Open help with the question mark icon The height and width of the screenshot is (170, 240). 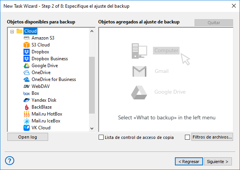10,160
